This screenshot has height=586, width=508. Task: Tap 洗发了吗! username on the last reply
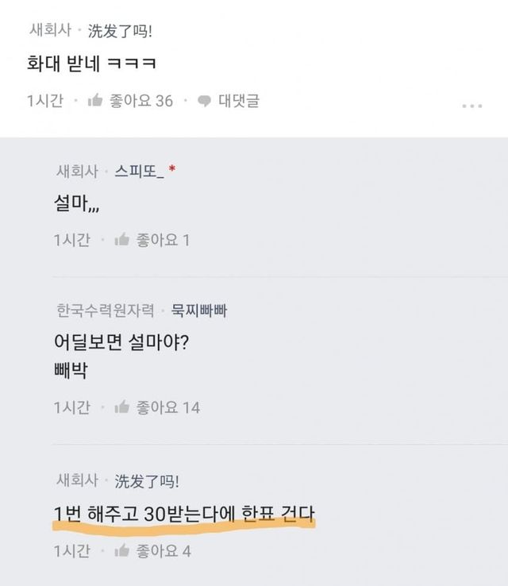pyautogui.click(x=148, y=480)
